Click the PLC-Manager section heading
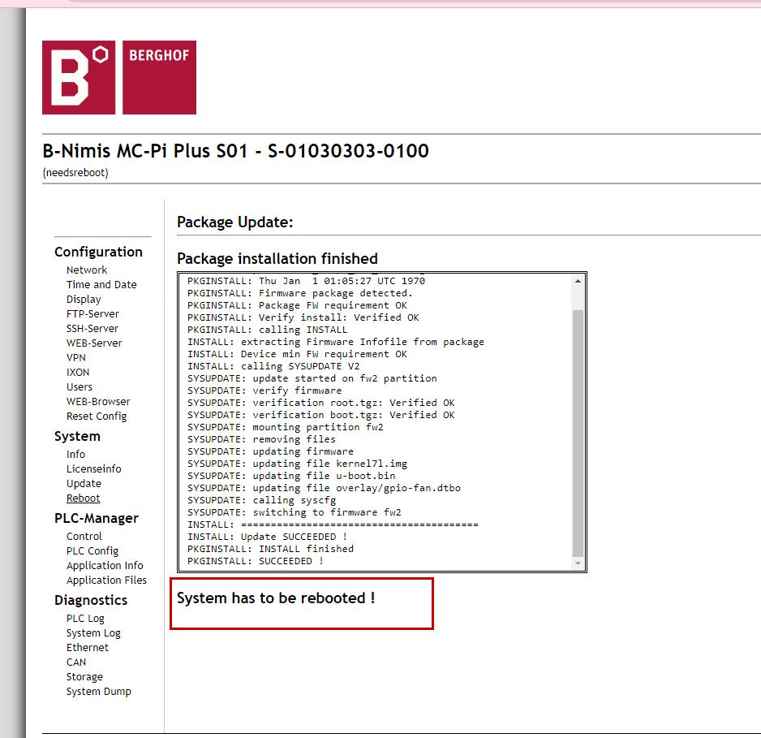This screenshot has height=738, width=761. (x=96, y=518)
